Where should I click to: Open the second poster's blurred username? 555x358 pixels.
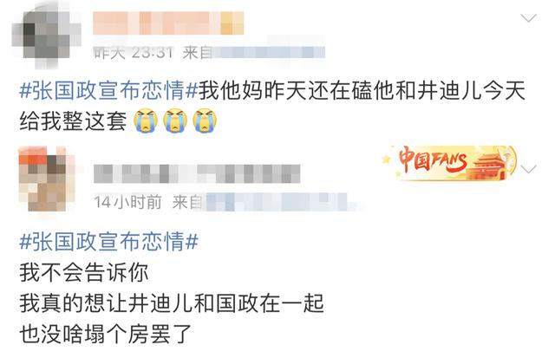tap(197, 173)
